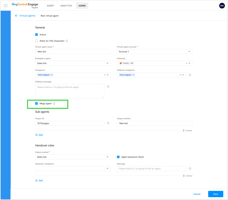Show info for Fallback message field
This screenshot has height=200, width=228.
click(x=108, y=86)
